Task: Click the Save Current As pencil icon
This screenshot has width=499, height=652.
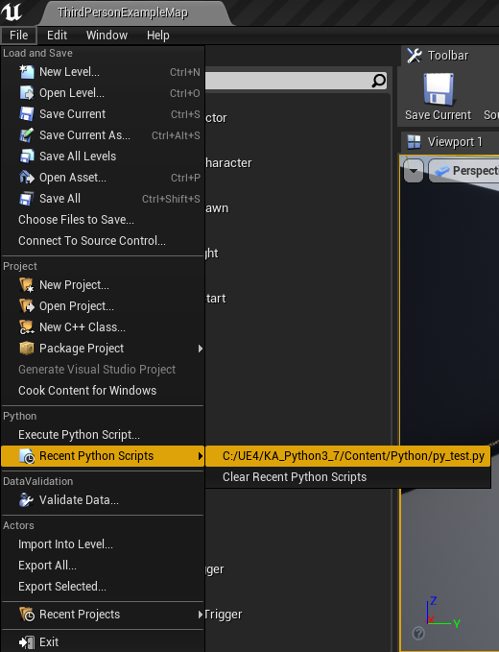Action: [27, 135]
